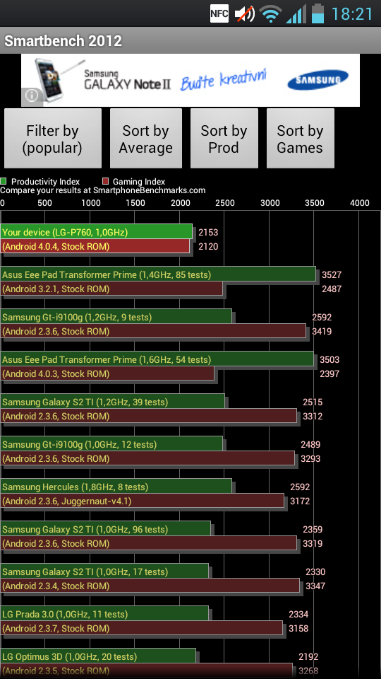Select Samsung Galaxy S2 TI 1,0GHz 17 tests bar
Image resolution: width=381 pixels, height=679 pixels.
(104, 571)
